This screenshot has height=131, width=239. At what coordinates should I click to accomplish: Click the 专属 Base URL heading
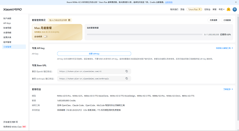coord(39,65)
